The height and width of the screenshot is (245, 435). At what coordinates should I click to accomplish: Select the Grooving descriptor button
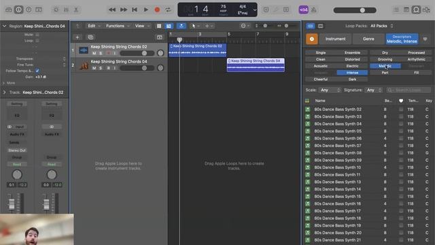385,59
